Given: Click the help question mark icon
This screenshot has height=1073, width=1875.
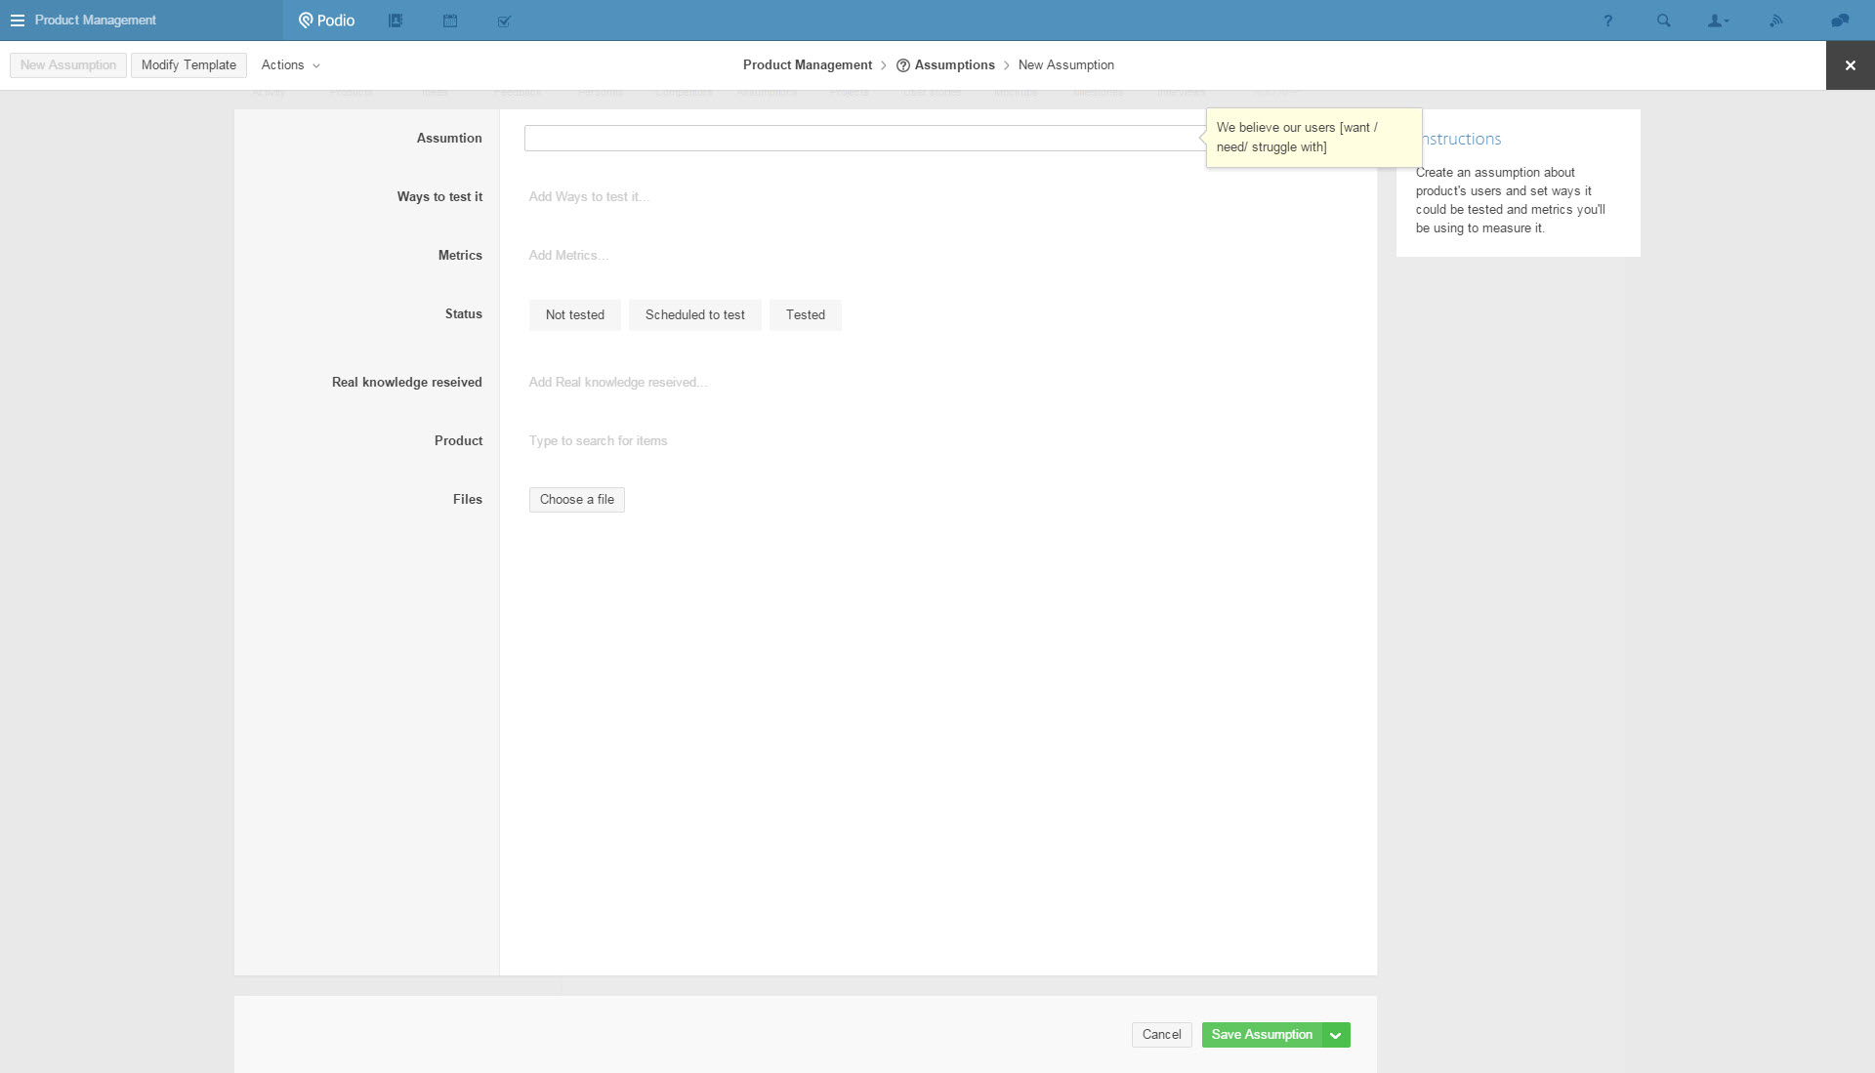Looking at the screenshot, I should click(x=1607, y=21).
